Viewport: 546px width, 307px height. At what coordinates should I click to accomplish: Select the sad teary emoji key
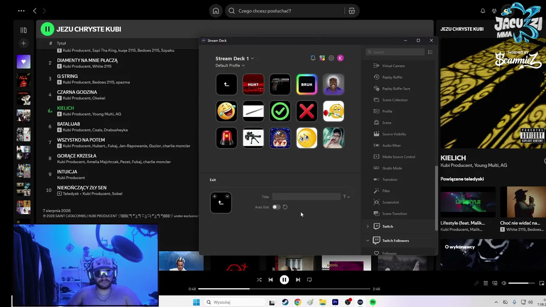307,138
